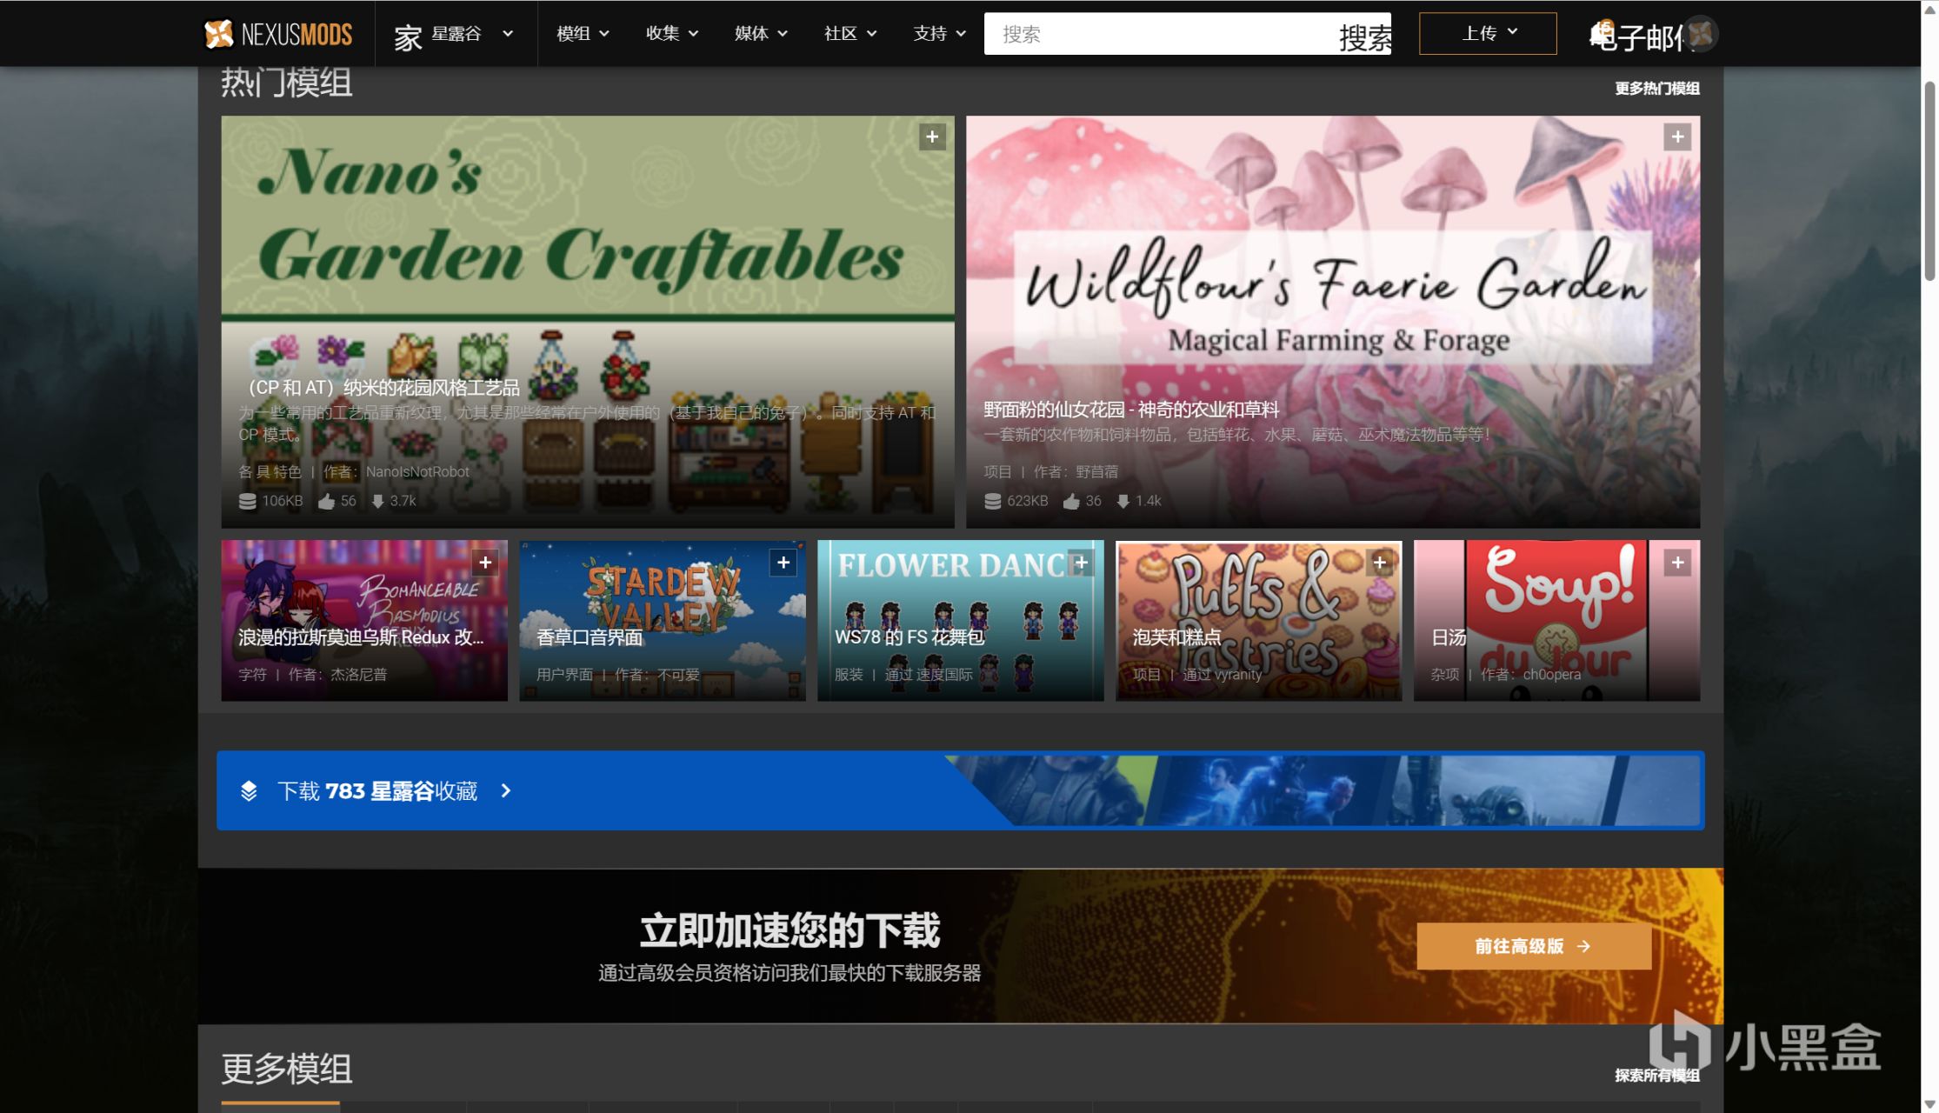1939x1113 pixels.
Task: Add Flower Dance mod with plus icon
Action: click(1081, 563)
